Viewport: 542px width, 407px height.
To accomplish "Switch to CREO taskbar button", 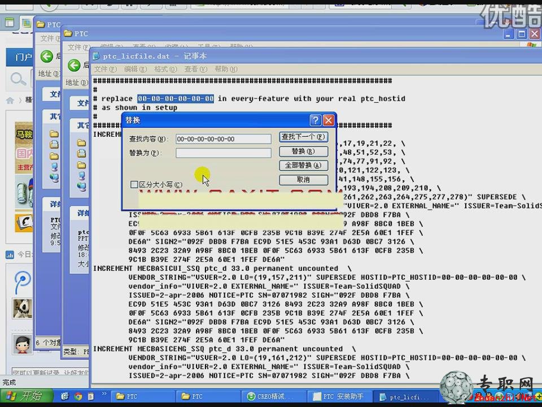I will [x=274, y=397].
